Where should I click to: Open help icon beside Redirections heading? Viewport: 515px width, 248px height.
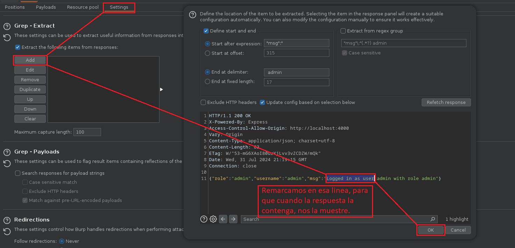[7, 220]
